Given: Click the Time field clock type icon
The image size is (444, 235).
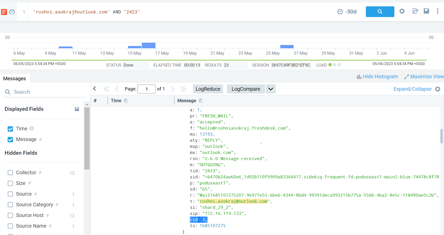Looking at the screenshot, I should pos(32,129).
